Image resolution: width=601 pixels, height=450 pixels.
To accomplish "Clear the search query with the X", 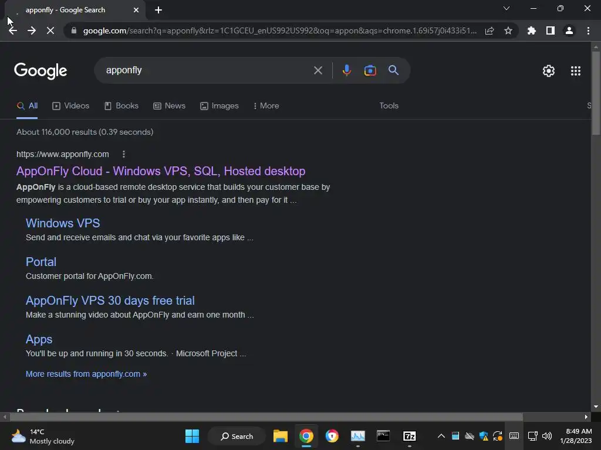I will pyautogui.click(x=318, y=70).
